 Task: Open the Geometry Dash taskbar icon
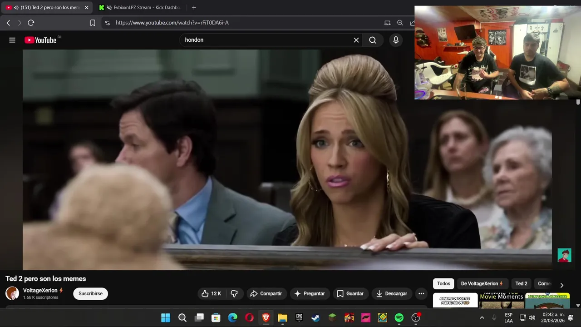coord(383,318)
